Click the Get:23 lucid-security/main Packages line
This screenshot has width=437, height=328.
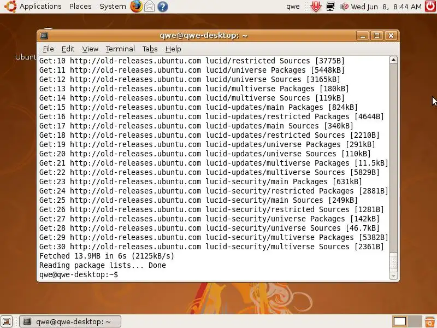[x=200, y=181]
